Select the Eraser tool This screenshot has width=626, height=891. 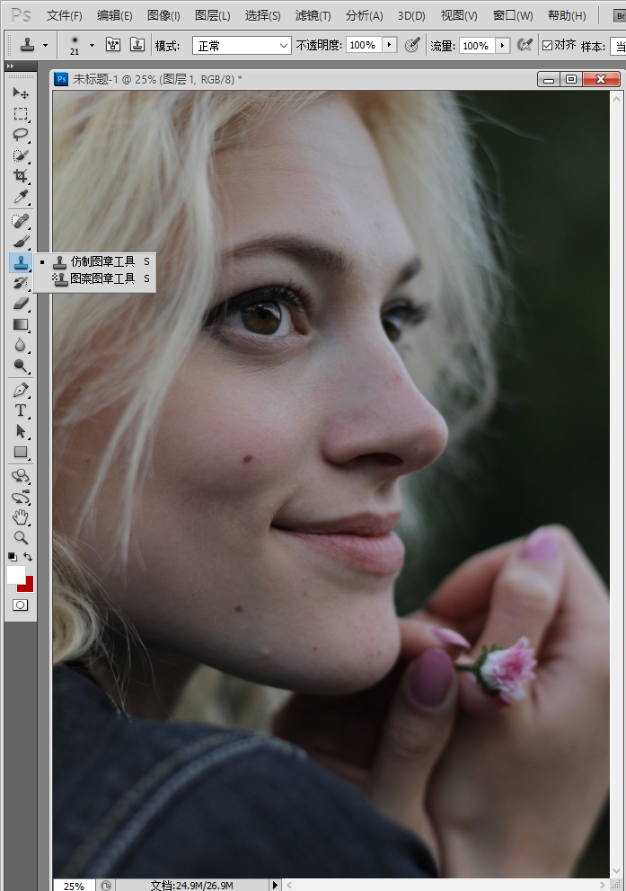21,304
